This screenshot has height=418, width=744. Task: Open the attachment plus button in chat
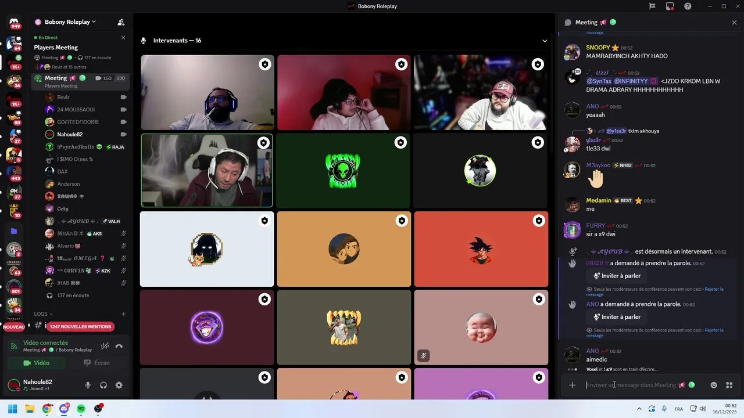pos(572,385)
